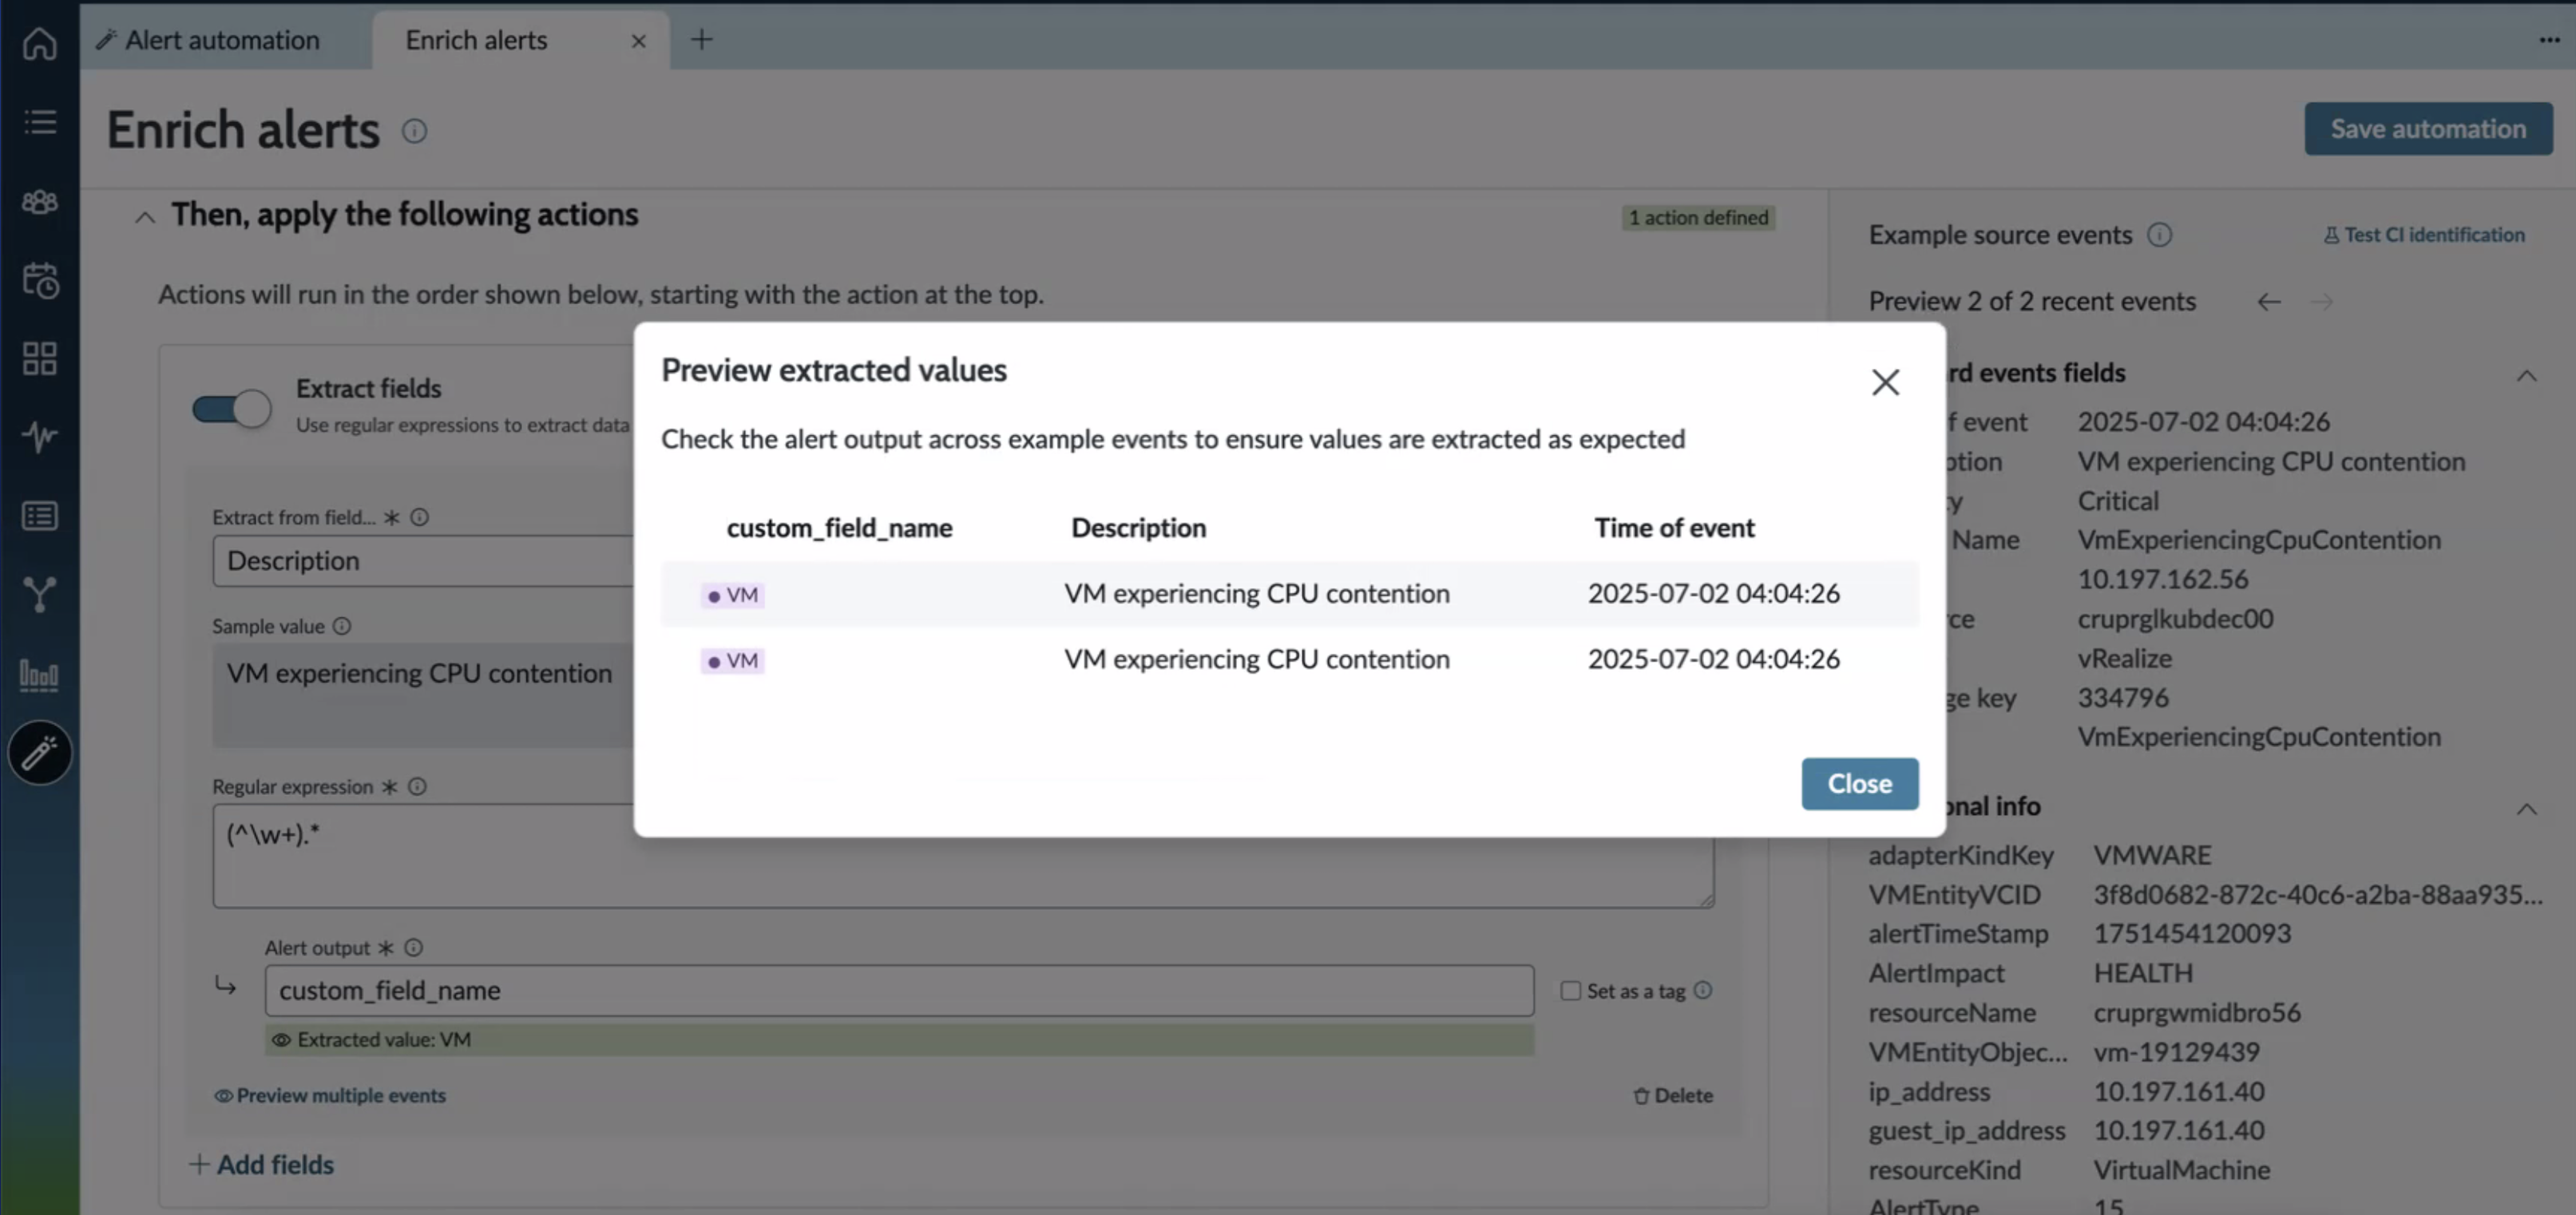Open the Home icon in sidebar

(x=40, y=42)
